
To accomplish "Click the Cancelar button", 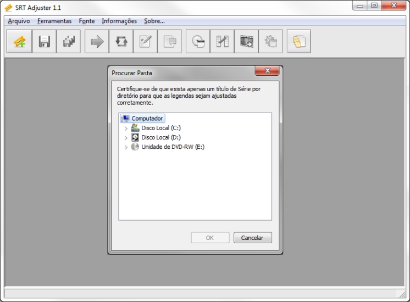I will tap(253, 238).
